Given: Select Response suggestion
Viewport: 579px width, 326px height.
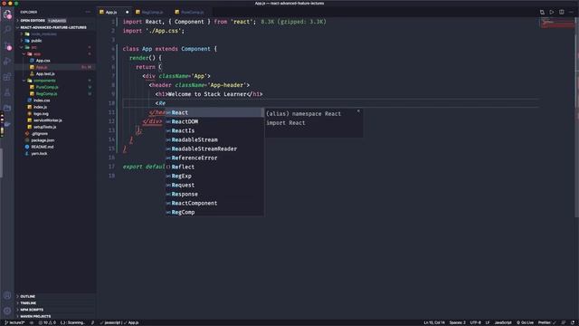Looking at the screenshot, I should pos(214,194).
